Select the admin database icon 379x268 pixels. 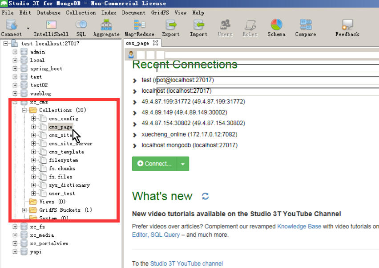pyautogui.click(x=24, y=52)
